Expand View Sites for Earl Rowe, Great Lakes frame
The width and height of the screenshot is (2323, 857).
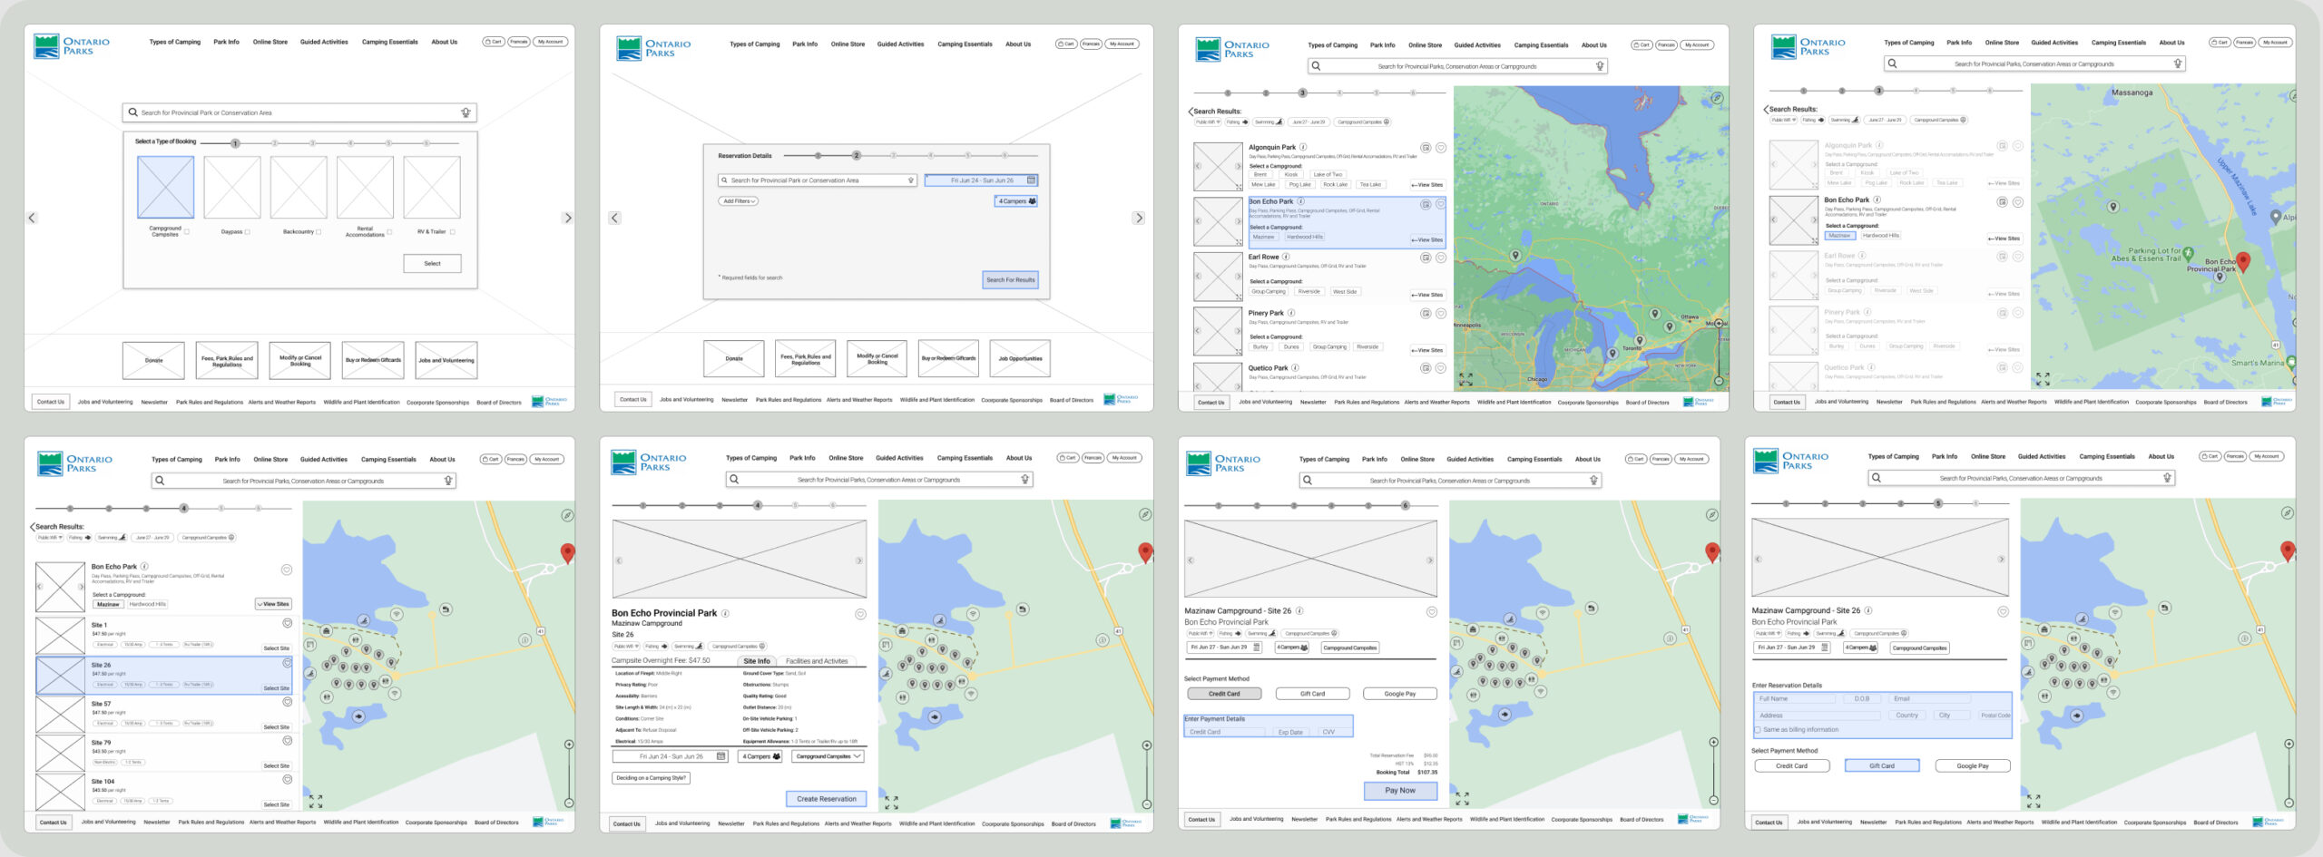tap(1427, 296)
